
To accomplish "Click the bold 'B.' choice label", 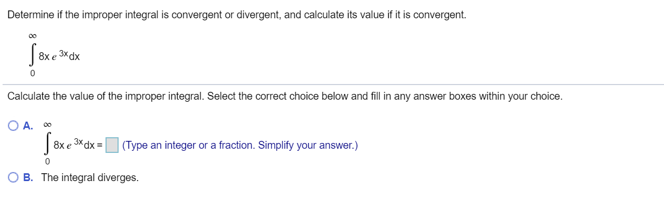I will pos(28,177).
